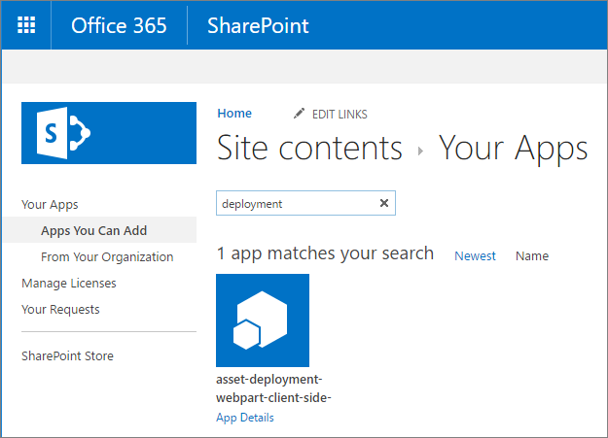Select Your Apps in left navigation

50,204
